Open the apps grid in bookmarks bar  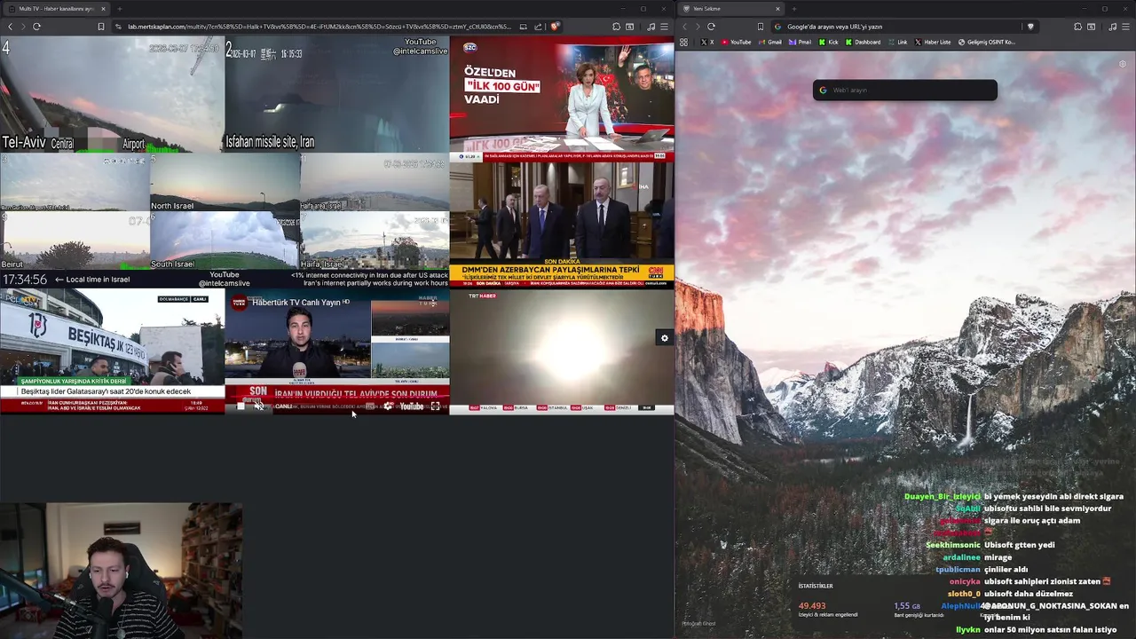click(683, 42)
